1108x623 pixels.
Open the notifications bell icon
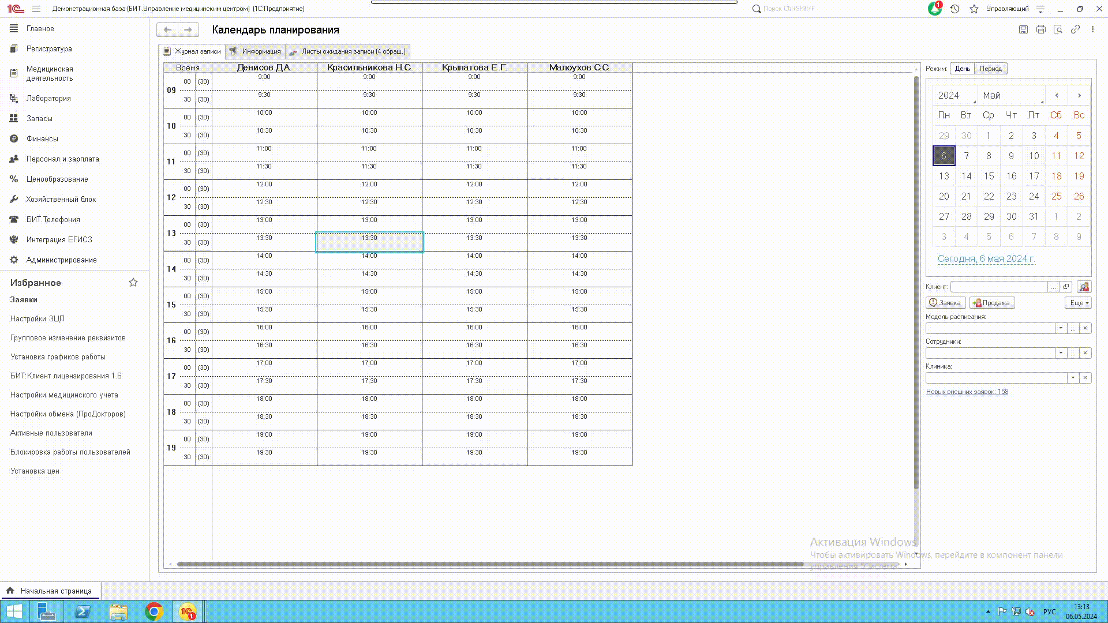coord(934,9)
